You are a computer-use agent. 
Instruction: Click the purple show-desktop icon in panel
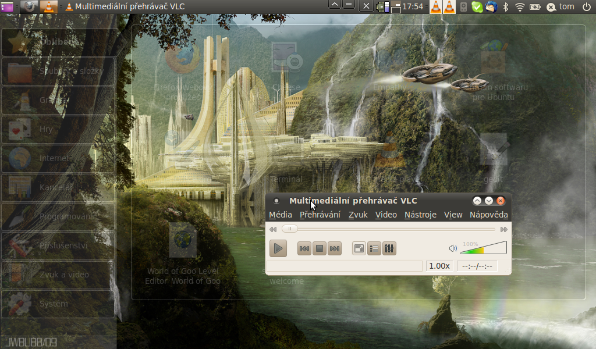[x=7, y=7]
